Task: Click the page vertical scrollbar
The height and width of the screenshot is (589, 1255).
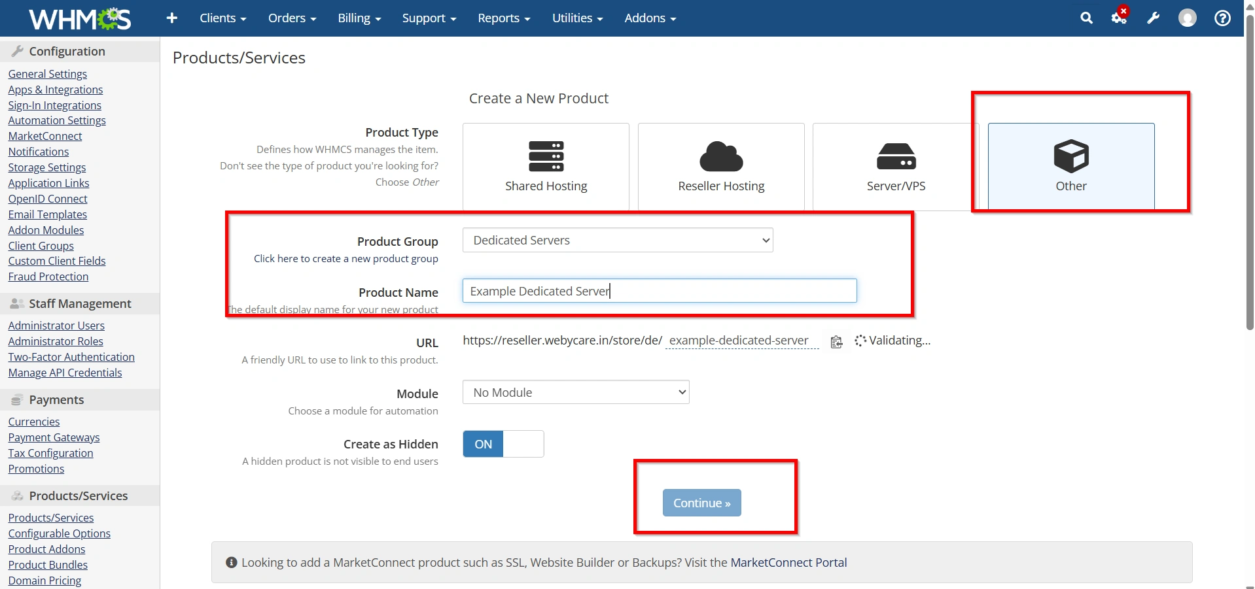Action: (x=1249, y=173)
